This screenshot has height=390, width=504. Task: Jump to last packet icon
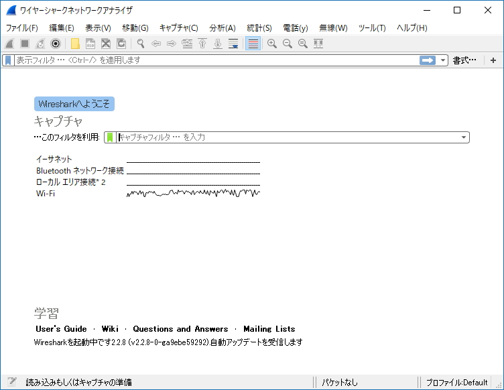218,44
